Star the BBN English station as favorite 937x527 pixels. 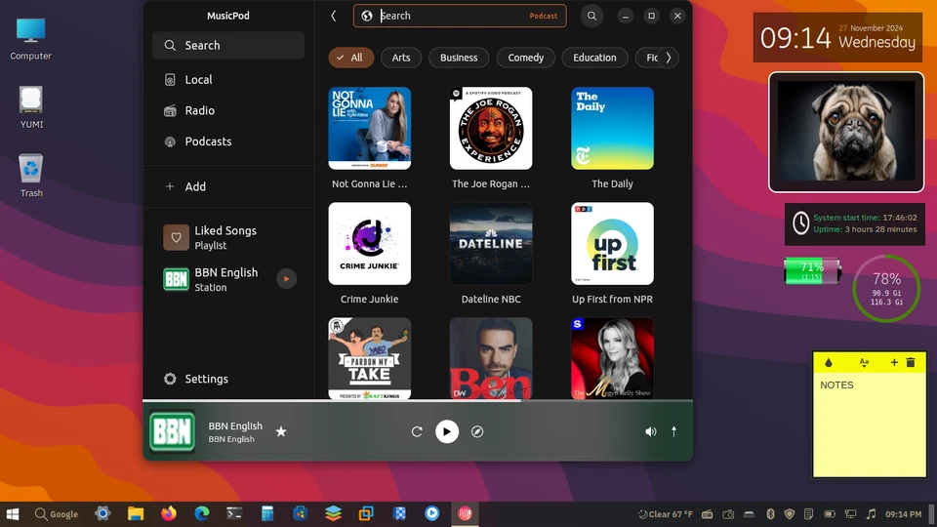[281, 431]
